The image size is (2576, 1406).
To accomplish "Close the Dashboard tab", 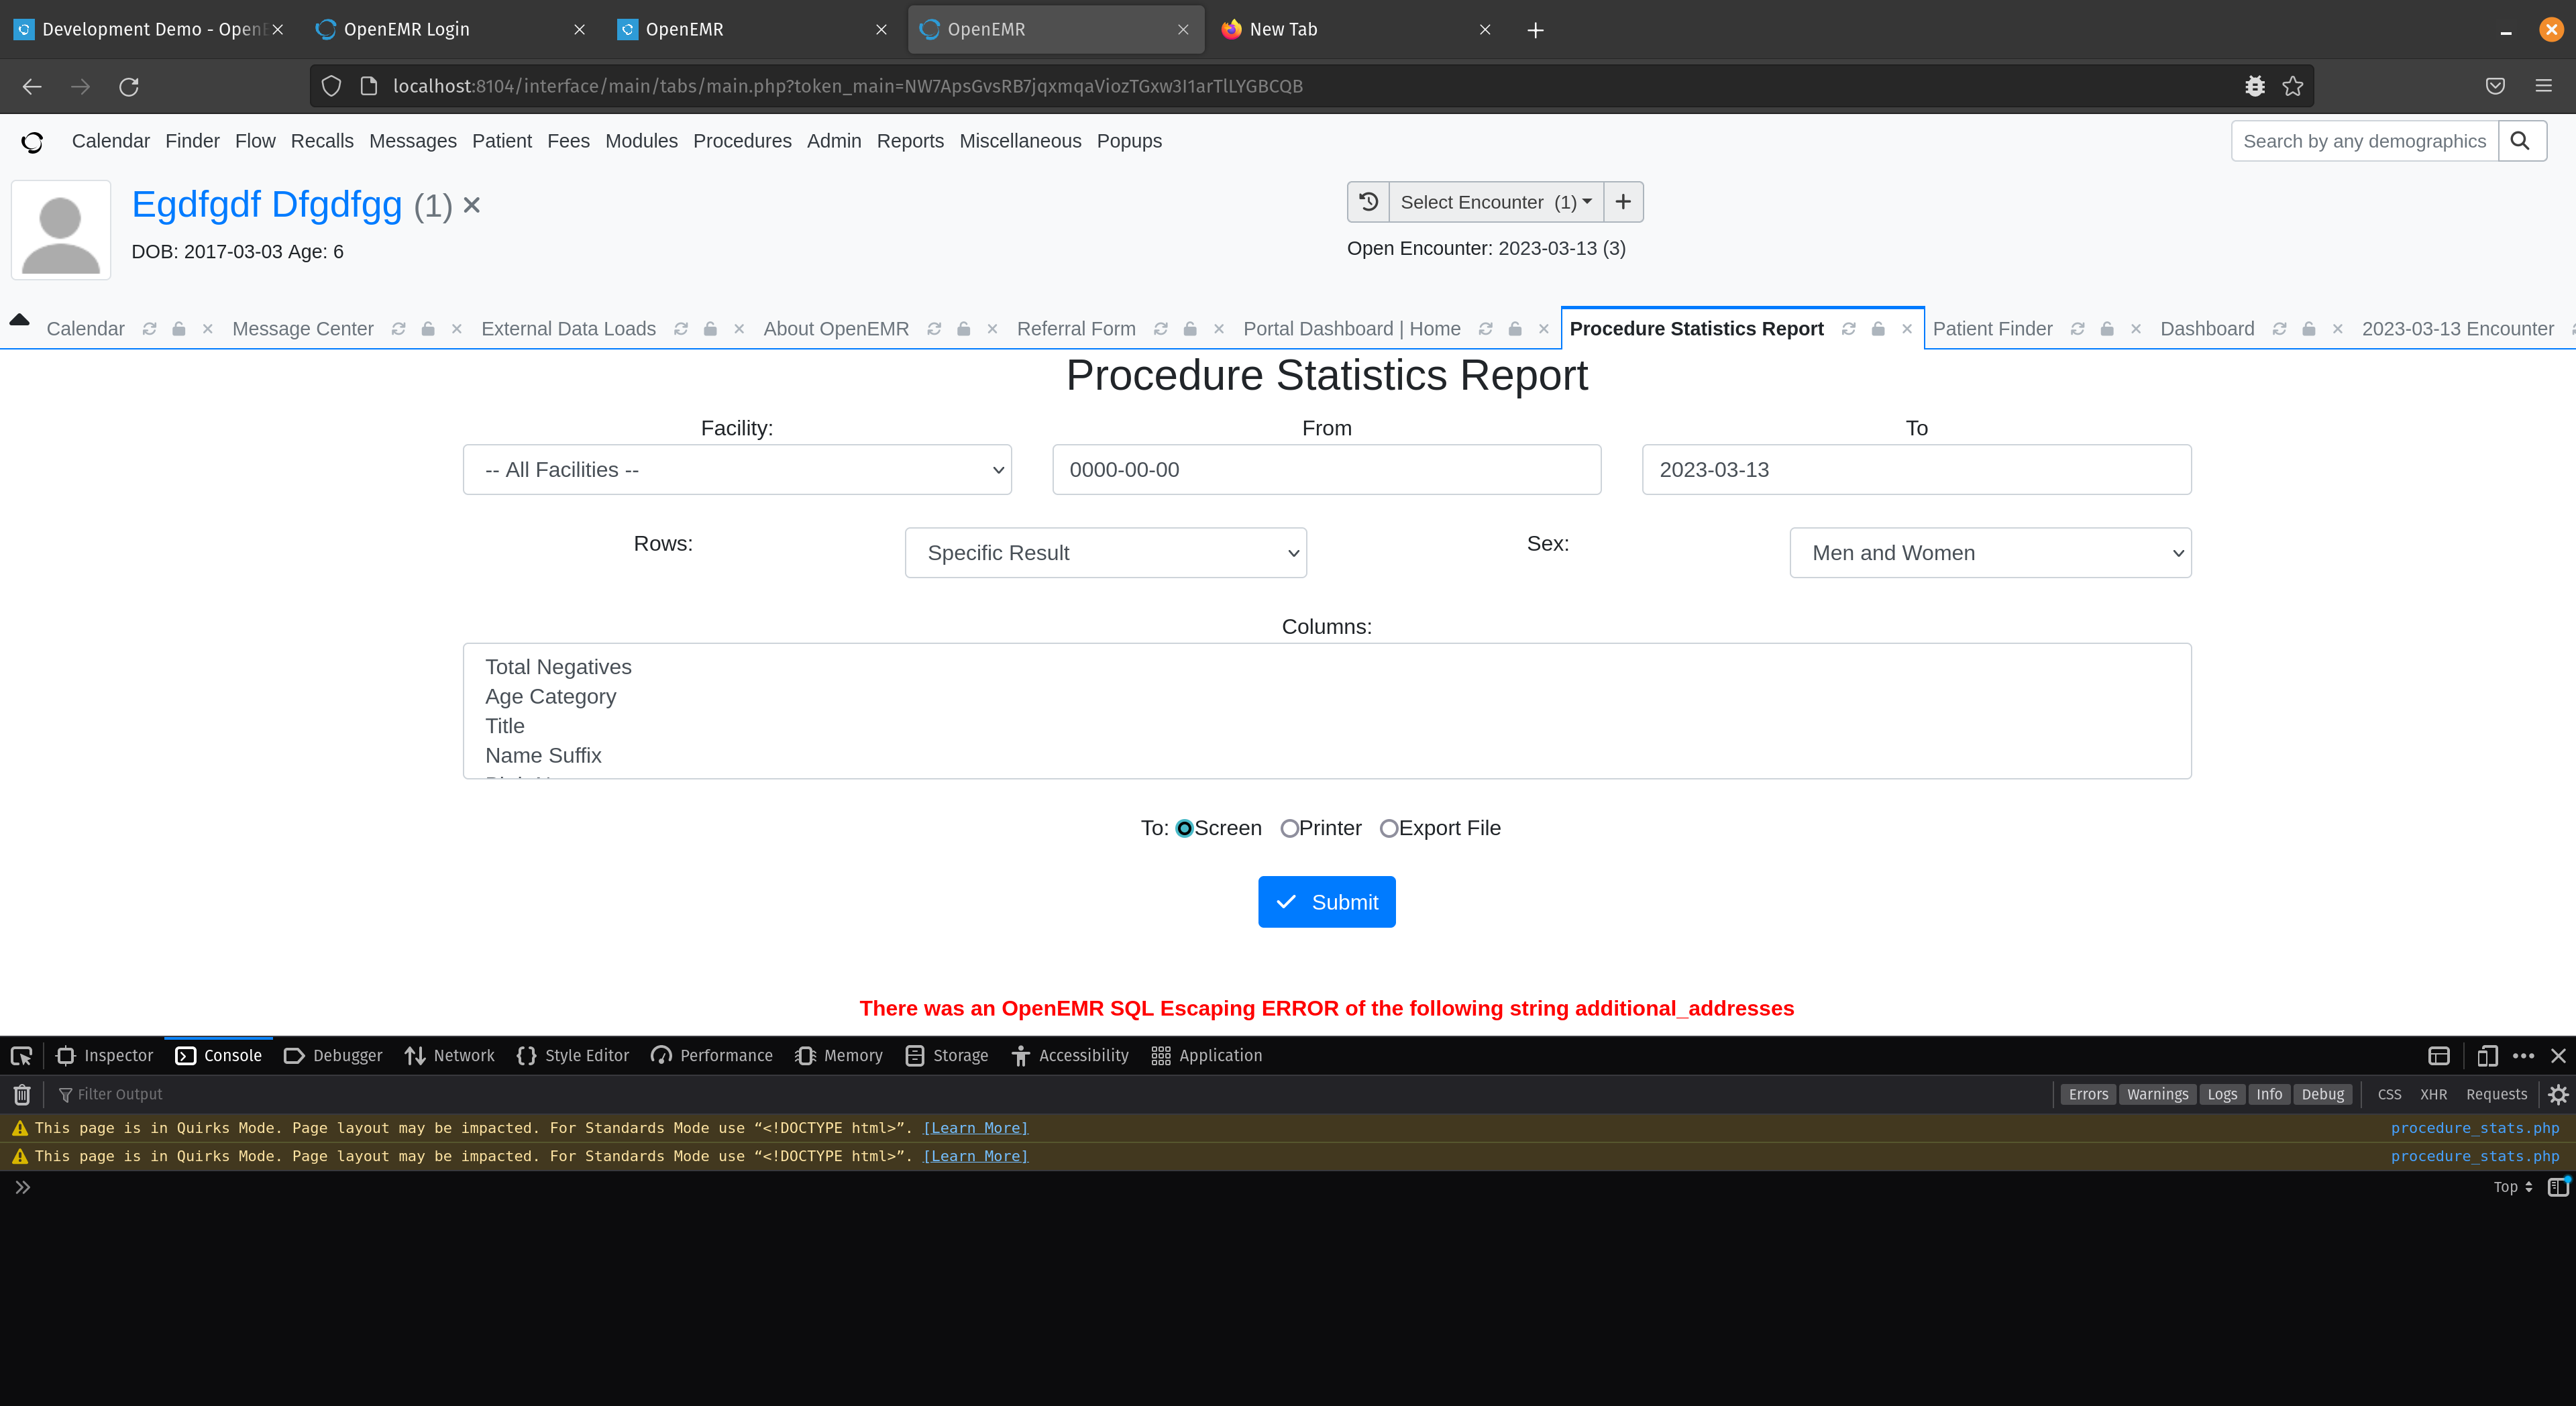I will click(2338, 329).
